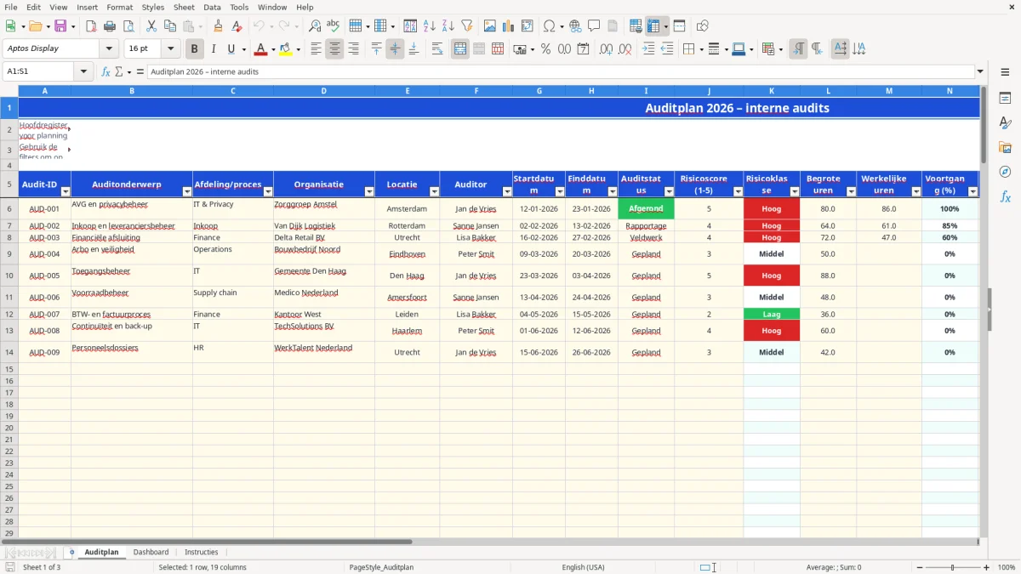Format as date
This screenshot has width=1021, height=574.
(584, 49)
